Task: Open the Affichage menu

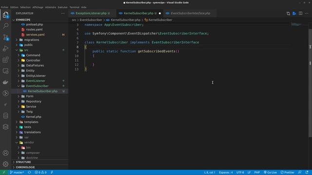Action: 38,7
